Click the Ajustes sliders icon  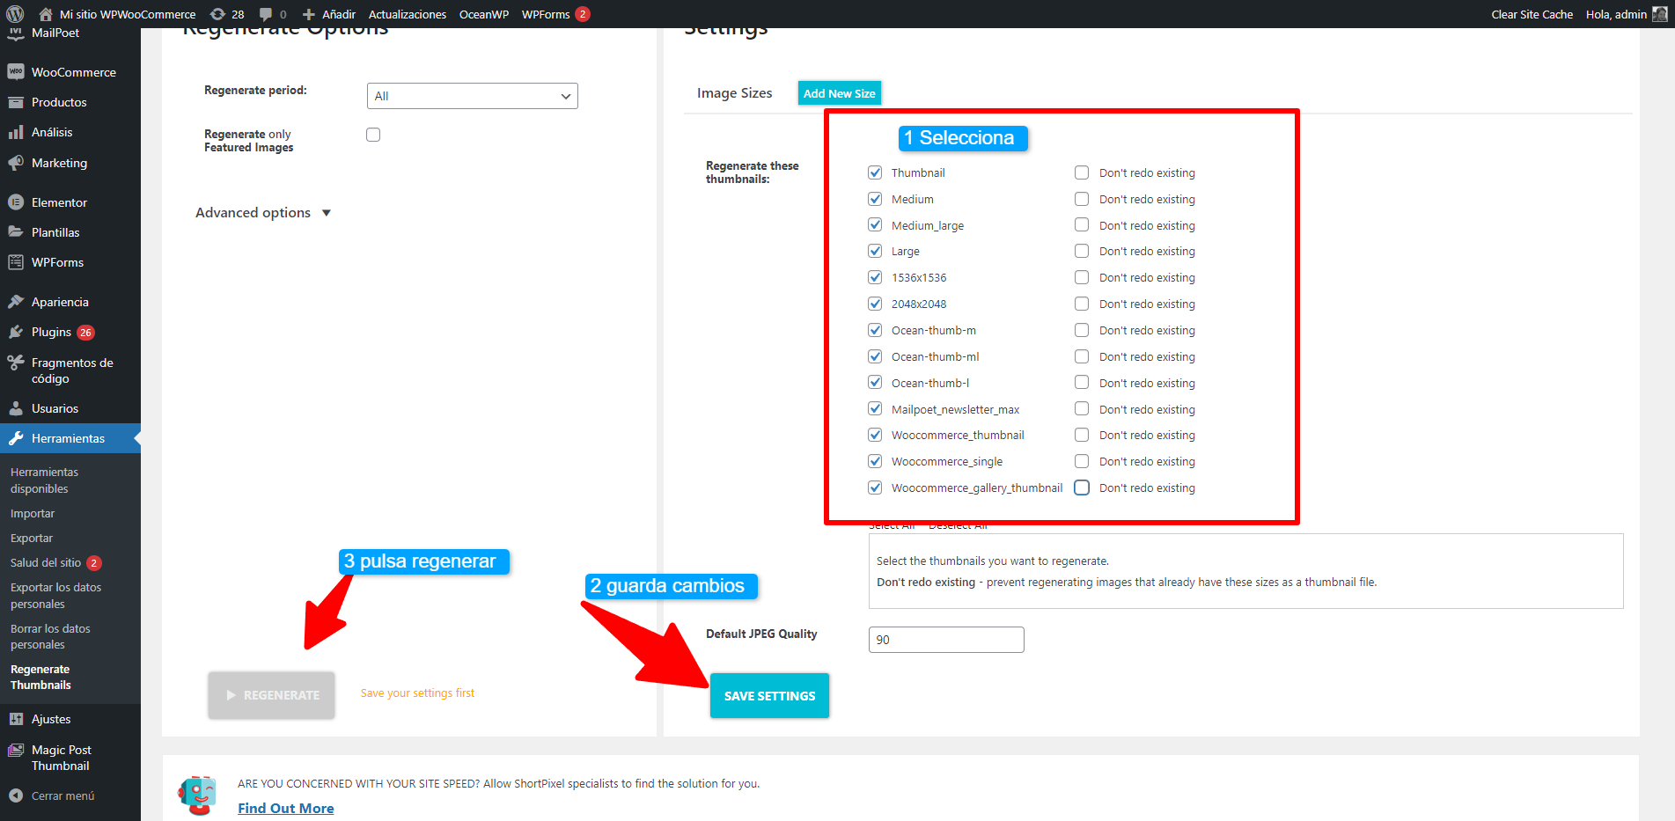(16, 719)
